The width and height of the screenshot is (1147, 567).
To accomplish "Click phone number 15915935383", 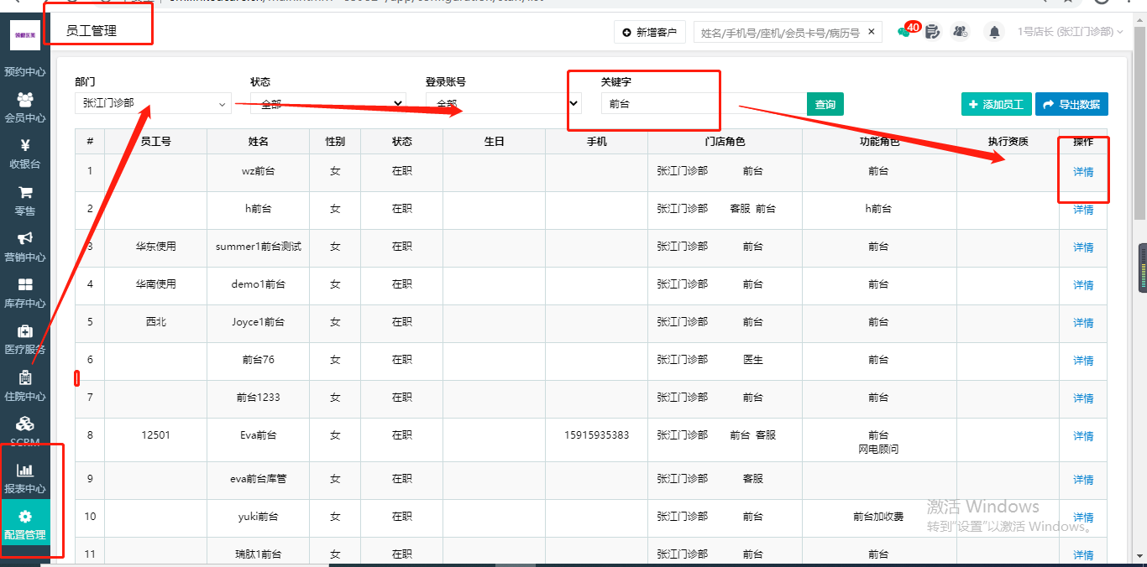I will (x=596, y=435).
